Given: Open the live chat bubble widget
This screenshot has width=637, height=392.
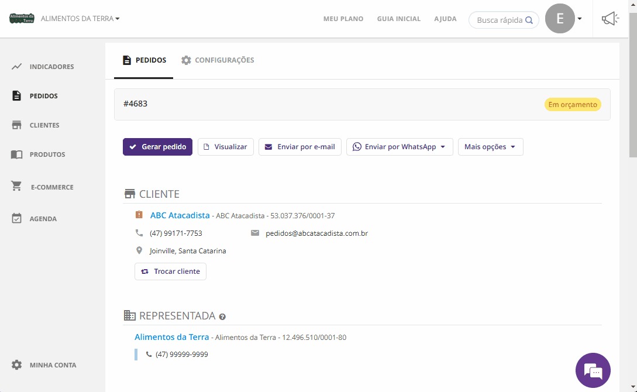Looking at the screenshot, I should (593, 370).
